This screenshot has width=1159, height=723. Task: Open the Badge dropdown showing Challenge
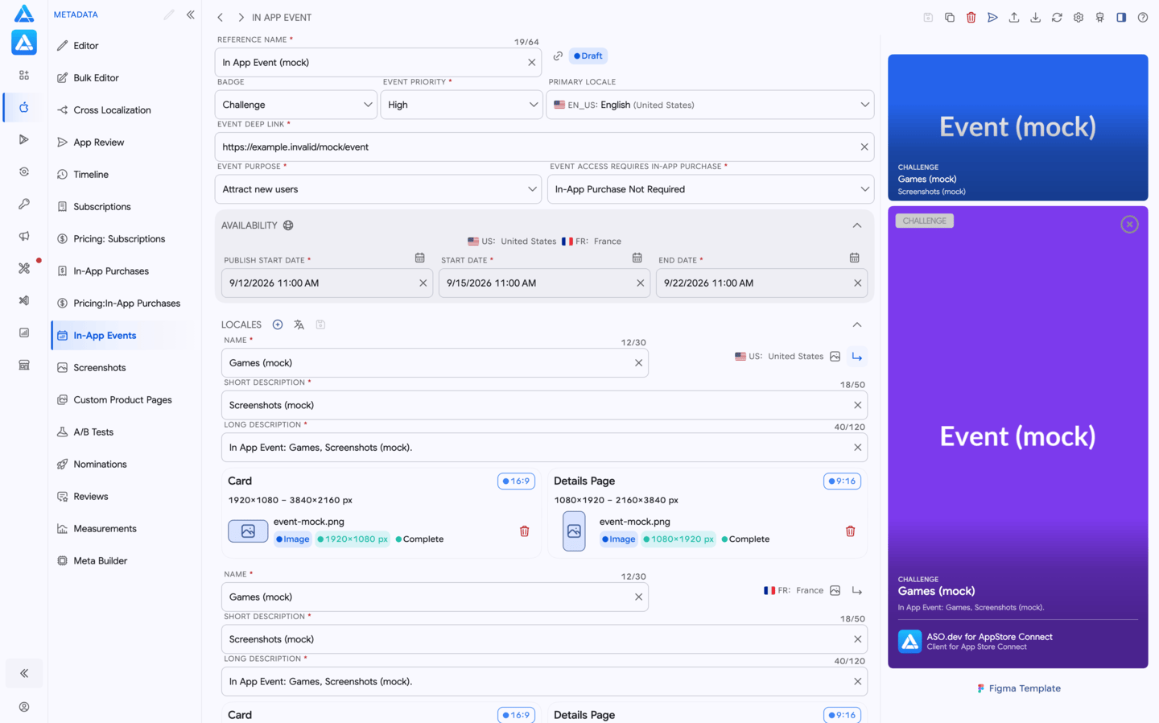296,105
